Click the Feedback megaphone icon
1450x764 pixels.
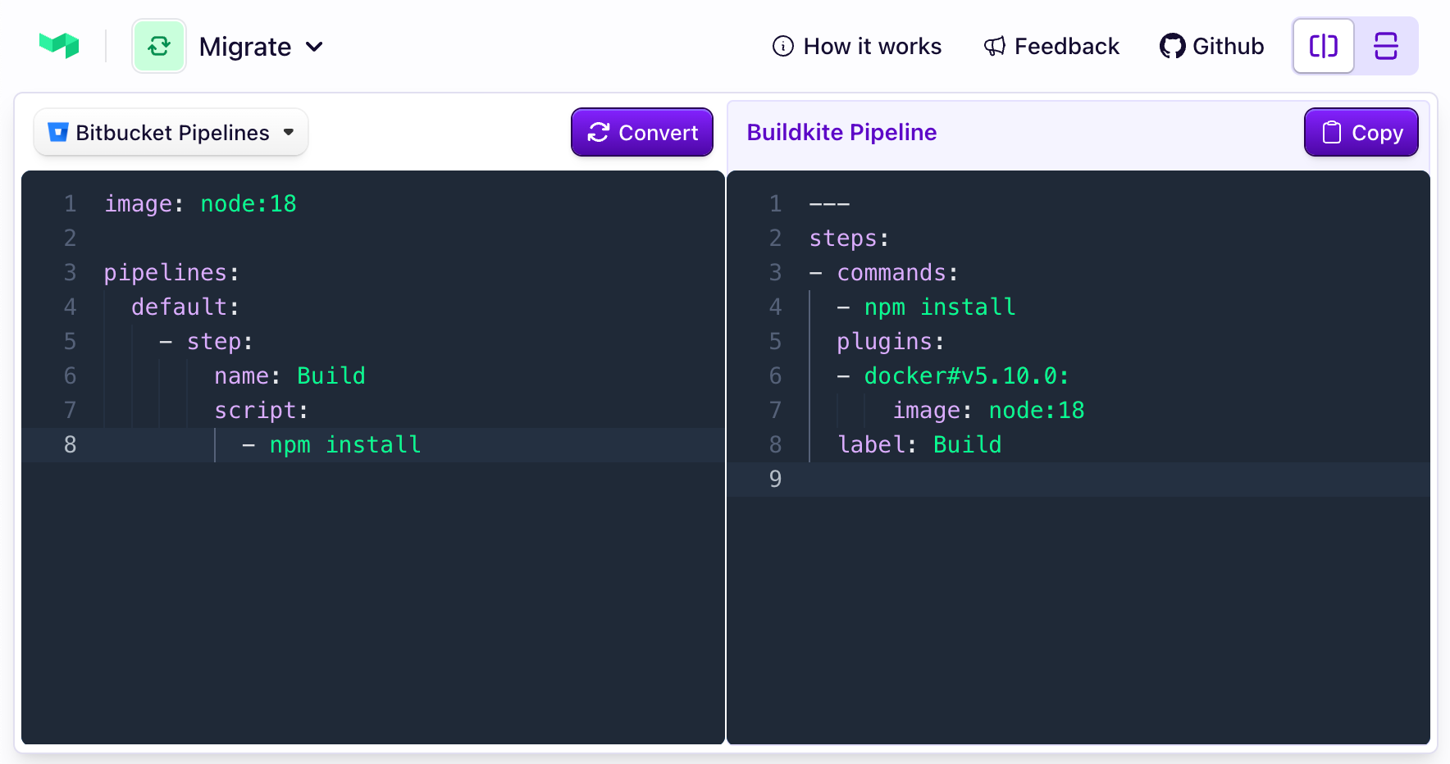point(995,47)
